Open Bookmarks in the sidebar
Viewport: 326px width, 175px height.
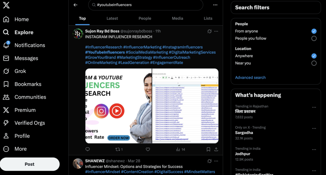(x=22, y=84)
